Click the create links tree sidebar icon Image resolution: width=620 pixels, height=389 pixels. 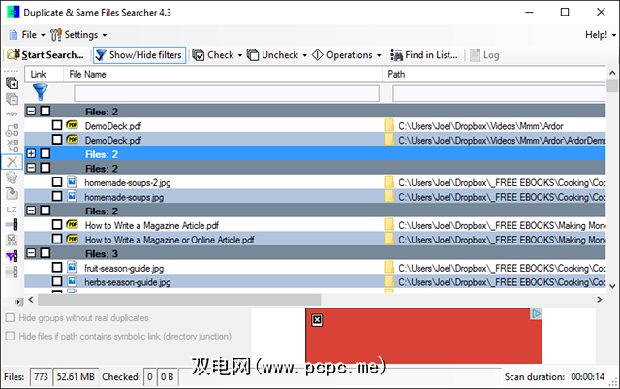pyautogui.click(x=12, y=130)
